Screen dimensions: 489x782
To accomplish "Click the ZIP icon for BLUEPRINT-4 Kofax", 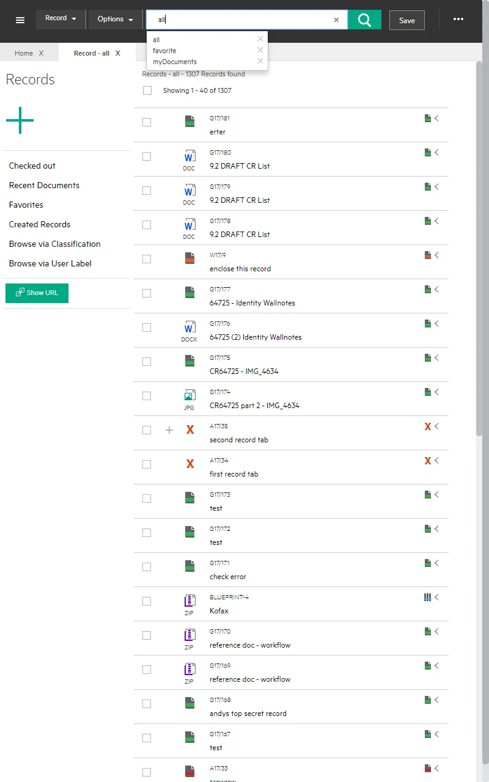I will click(x=189, y=604).
